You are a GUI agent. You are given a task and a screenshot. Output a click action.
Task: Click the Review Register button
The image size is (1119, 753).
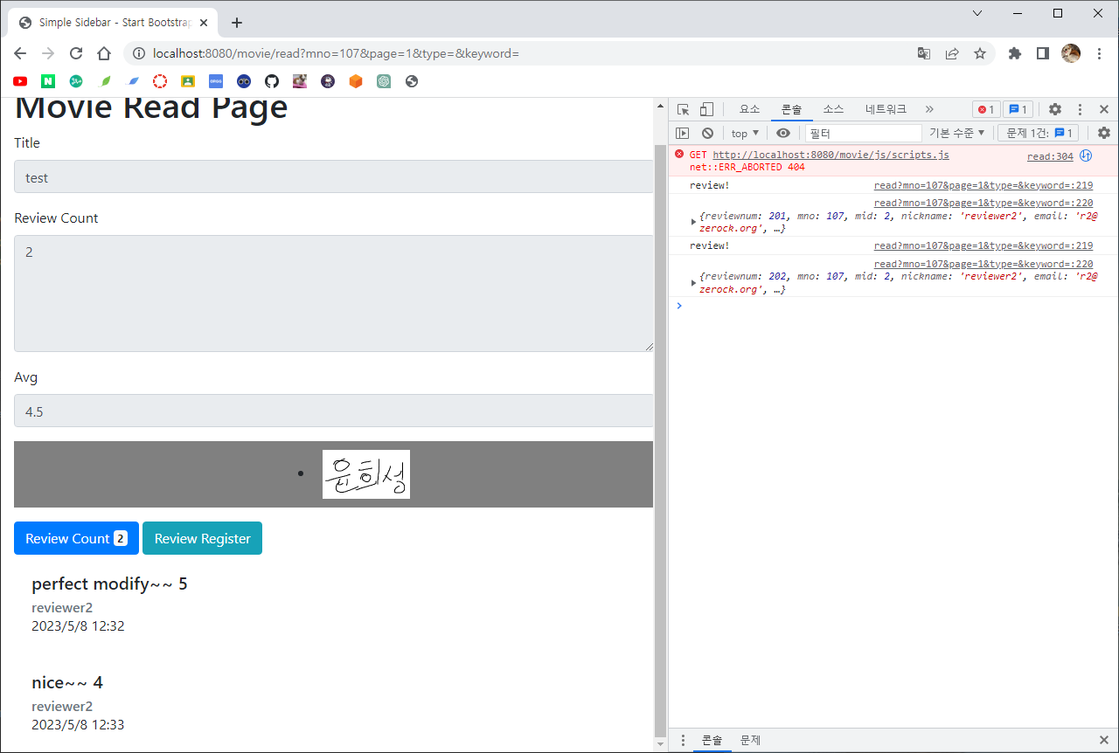[202, 538]
